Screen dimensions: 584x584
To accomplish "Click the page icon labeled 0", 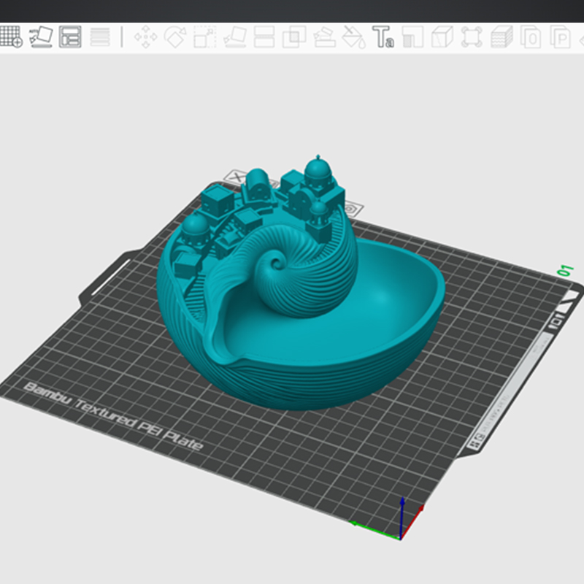I will coord(531,36).
